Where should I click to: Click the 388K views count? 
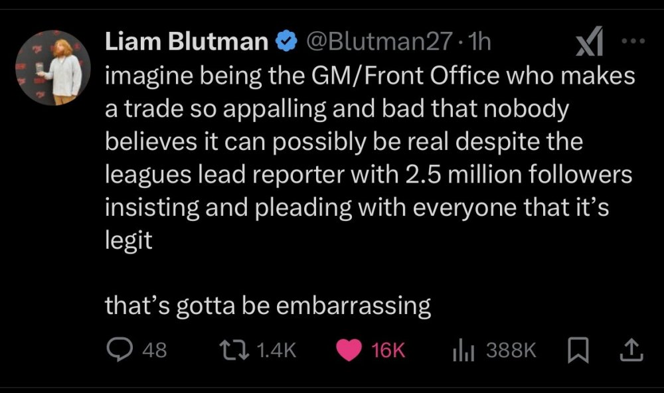[x=511, y=350]
